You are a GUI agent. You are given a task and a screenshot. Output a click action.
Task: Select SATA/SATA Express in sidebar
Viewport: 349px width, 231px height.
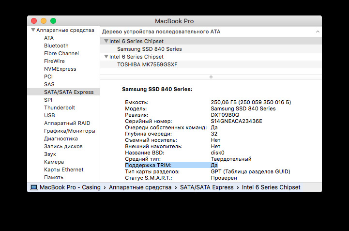(63, 92)
